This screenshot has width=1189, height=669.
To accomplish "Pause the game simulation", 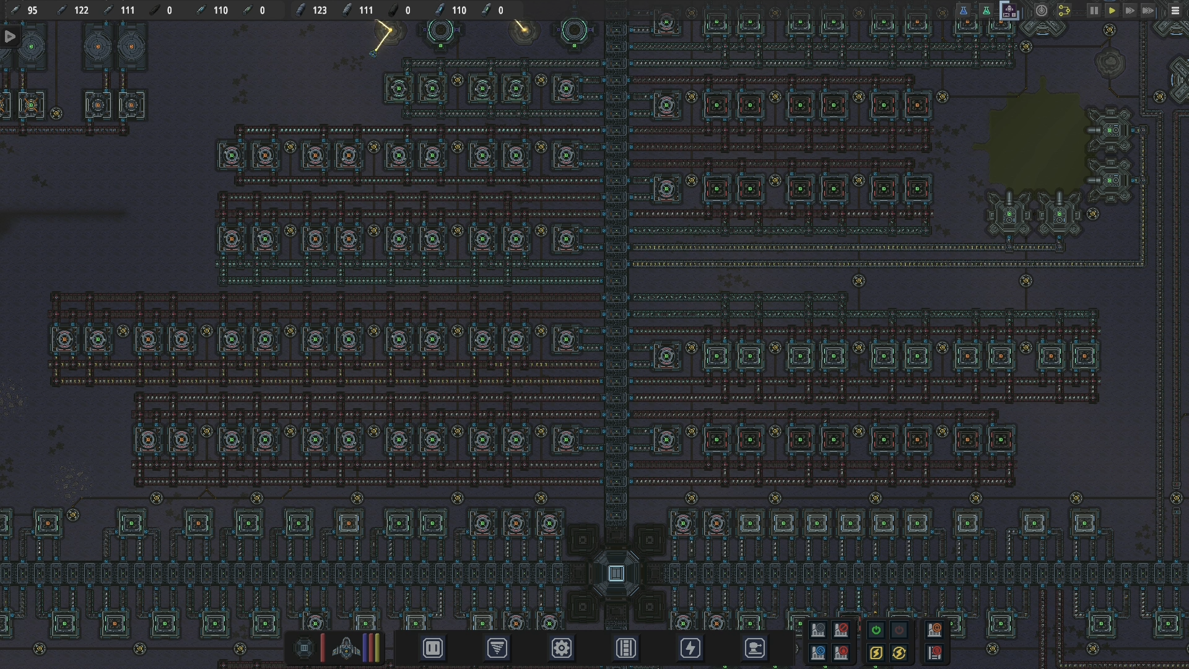I will (x=1094, y=11).
